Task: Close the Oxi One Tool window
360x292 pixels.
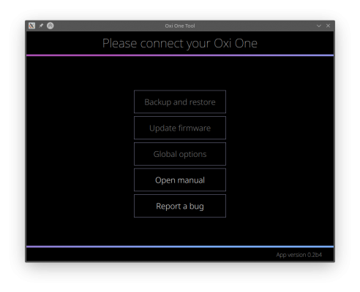Action: [x=328, y=26]
